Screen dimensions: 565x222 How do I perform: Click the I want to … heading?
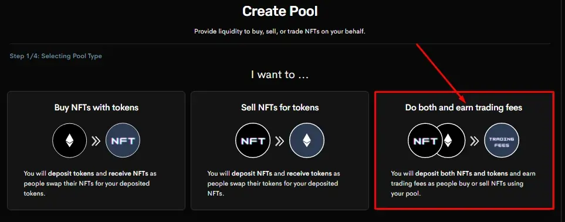280,75
